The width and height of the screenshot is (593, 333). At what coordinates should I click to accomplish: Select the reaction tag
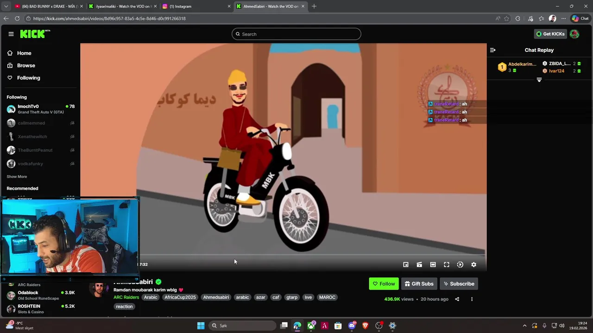click(124, 307)
